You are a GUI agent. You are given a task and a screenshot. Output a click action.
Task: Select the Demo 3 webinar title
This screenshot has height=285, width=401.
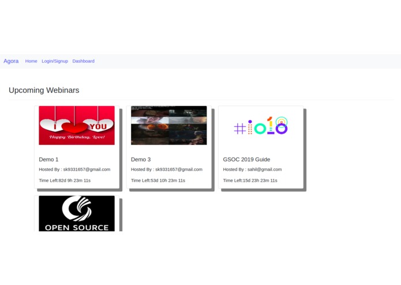(x=141, y=159)
